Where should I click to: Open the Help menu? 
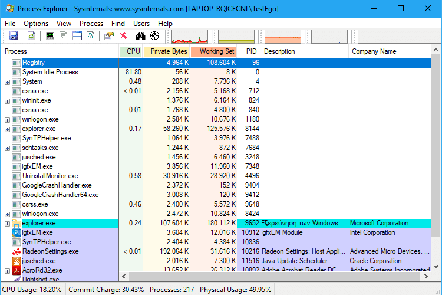point(165,24)
